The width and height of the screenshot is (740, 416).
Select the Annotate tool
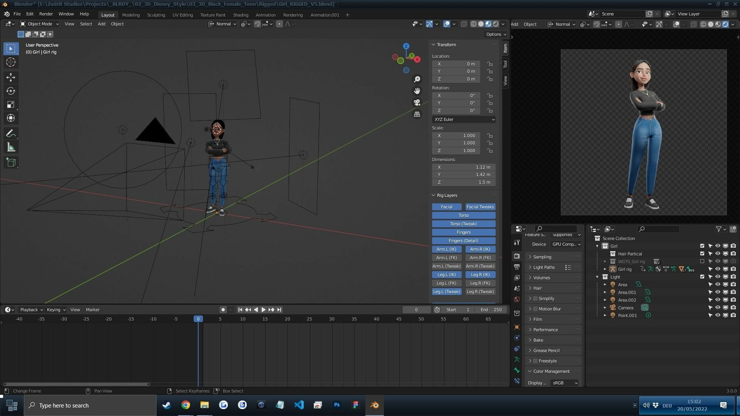(x=11, y=133)
